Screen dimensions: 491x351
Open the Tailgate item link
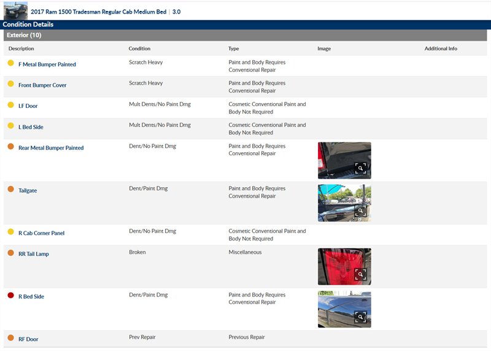[x=28, y=190]
